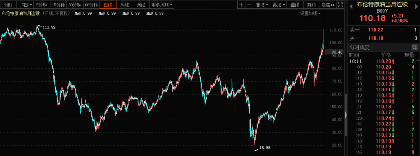Viewport: 420px width, 156px height.
Task: Open the 叠加 overlay dropdown
Action: tap(278, 5)
